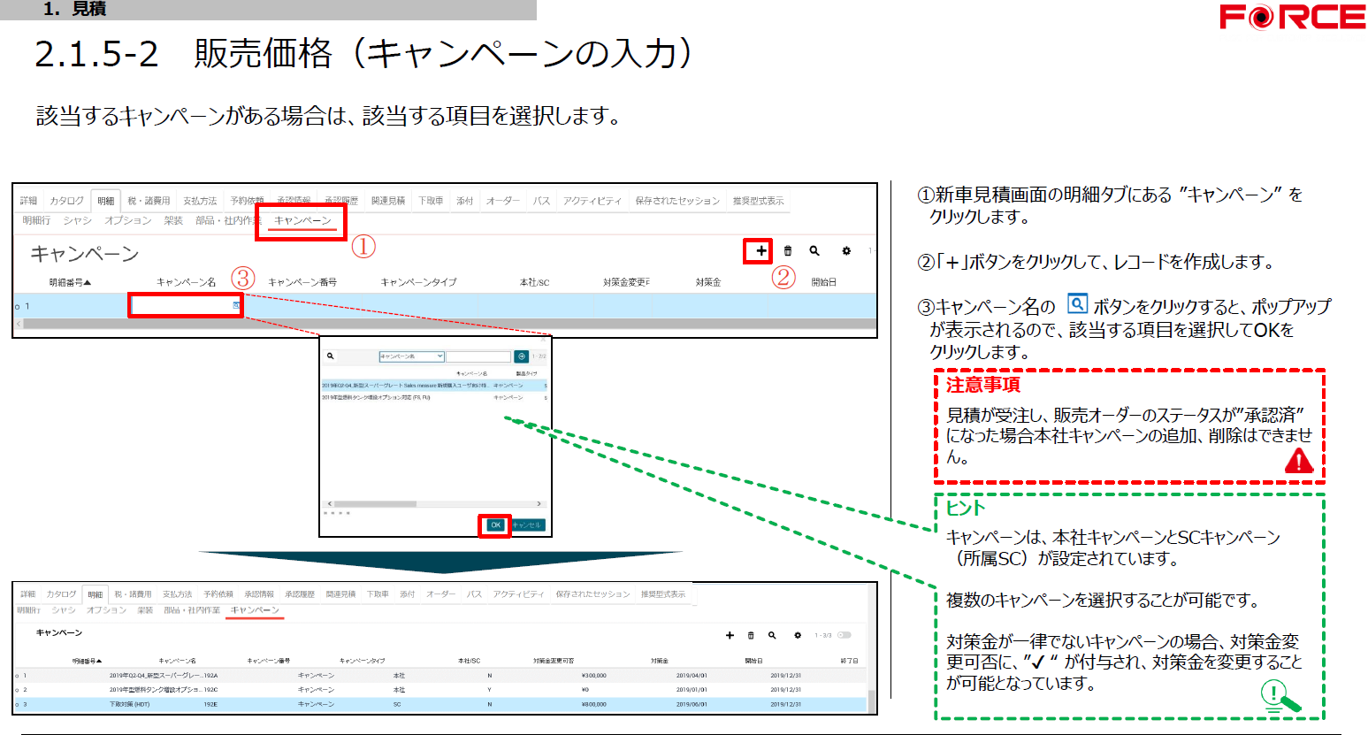Open the キャンペーン名 search field dropdown in popup
The height and width of the screenshot is (735, 1368).
click(411, 356)
